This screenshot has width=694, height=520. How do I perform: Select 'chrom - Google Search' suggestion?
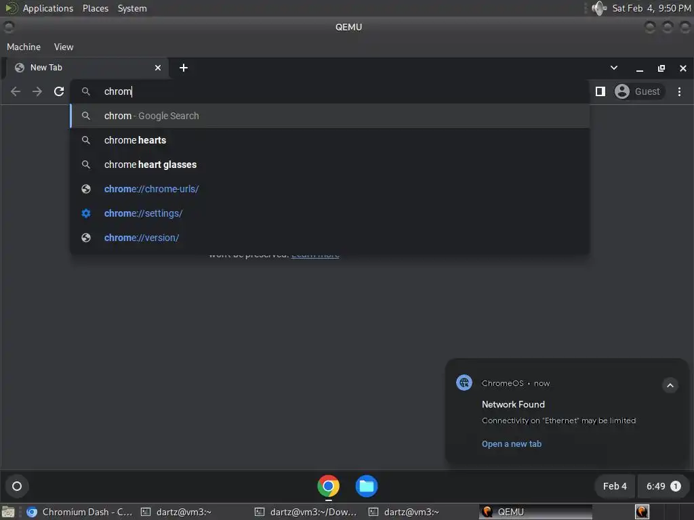coord(330,116)
